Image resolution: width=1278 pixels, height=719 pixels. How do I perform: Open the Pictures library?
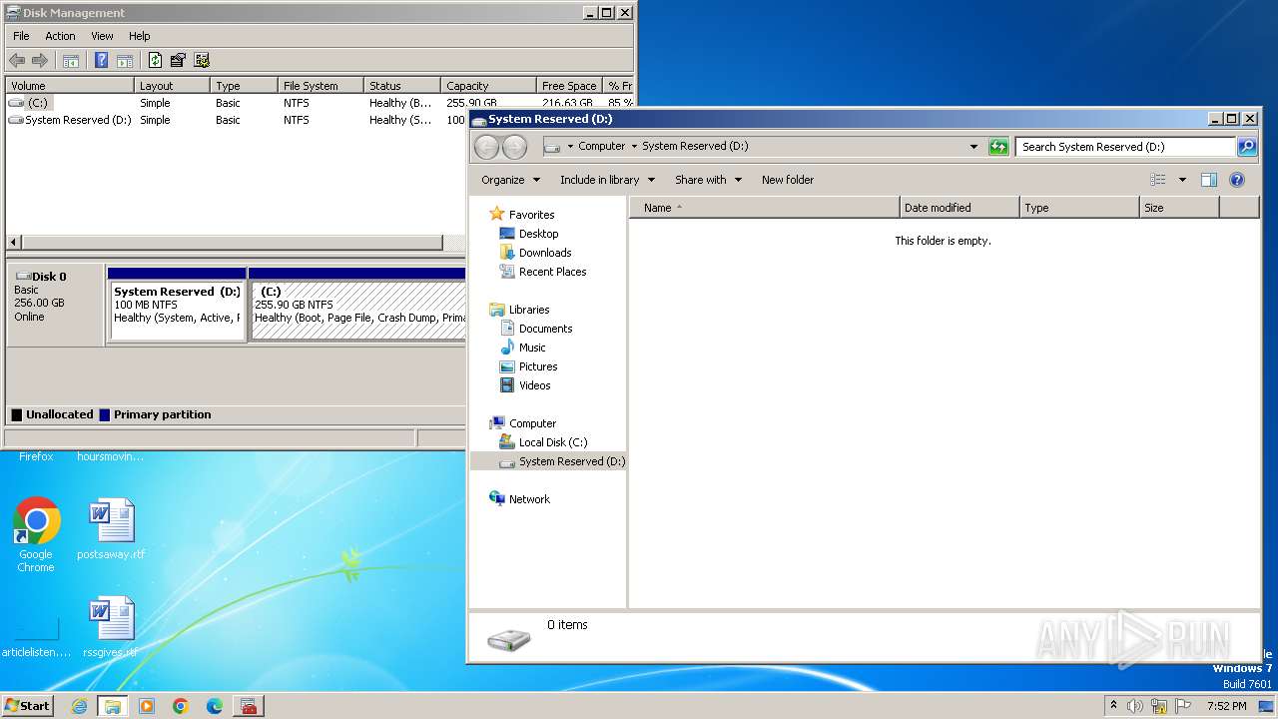538,366
